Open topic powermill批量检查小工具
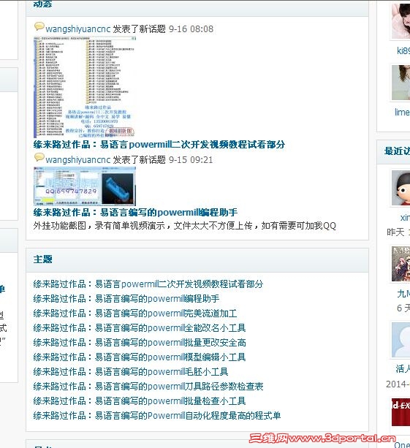The height and width of the screenshot is (448, 410). (x=140, y=401)
